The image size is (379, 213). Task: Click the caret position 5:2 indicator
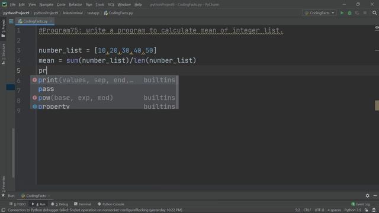coord(297,210)
